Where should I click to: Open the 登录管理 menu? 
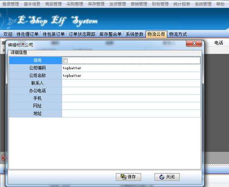(10, 4)
